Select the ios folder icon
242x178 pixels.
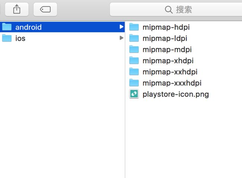(7, 38)
